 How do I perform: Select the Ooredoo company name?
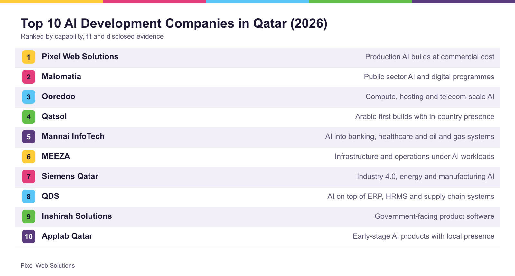coord(59,97)
